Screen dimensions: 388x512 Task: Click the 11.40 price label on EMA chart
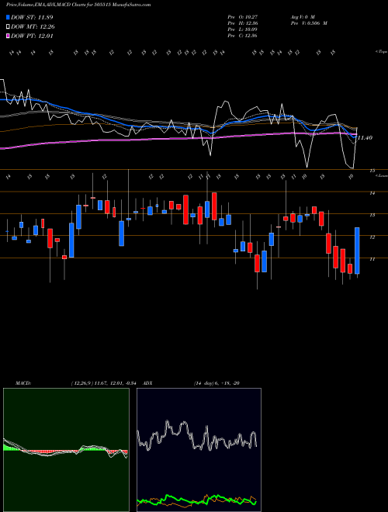point(365,138)
